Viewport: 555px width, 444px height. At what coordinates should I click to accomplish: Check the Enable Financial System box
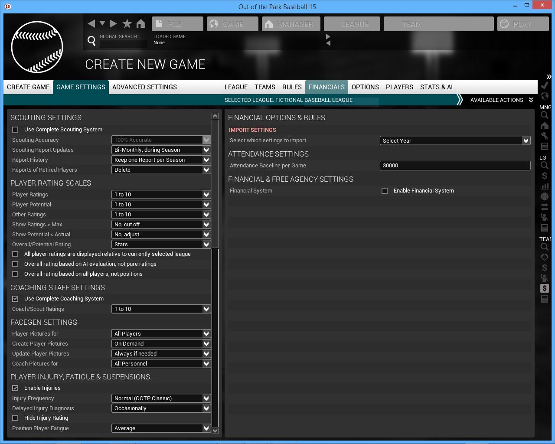click(x=385, y=191)
